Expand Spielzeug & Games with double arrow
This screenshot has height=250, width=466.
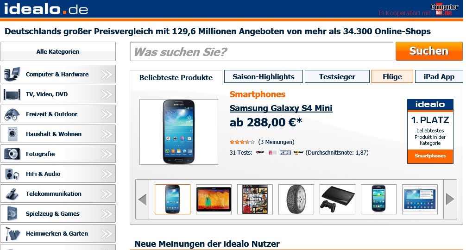click(x=107, y=214)
